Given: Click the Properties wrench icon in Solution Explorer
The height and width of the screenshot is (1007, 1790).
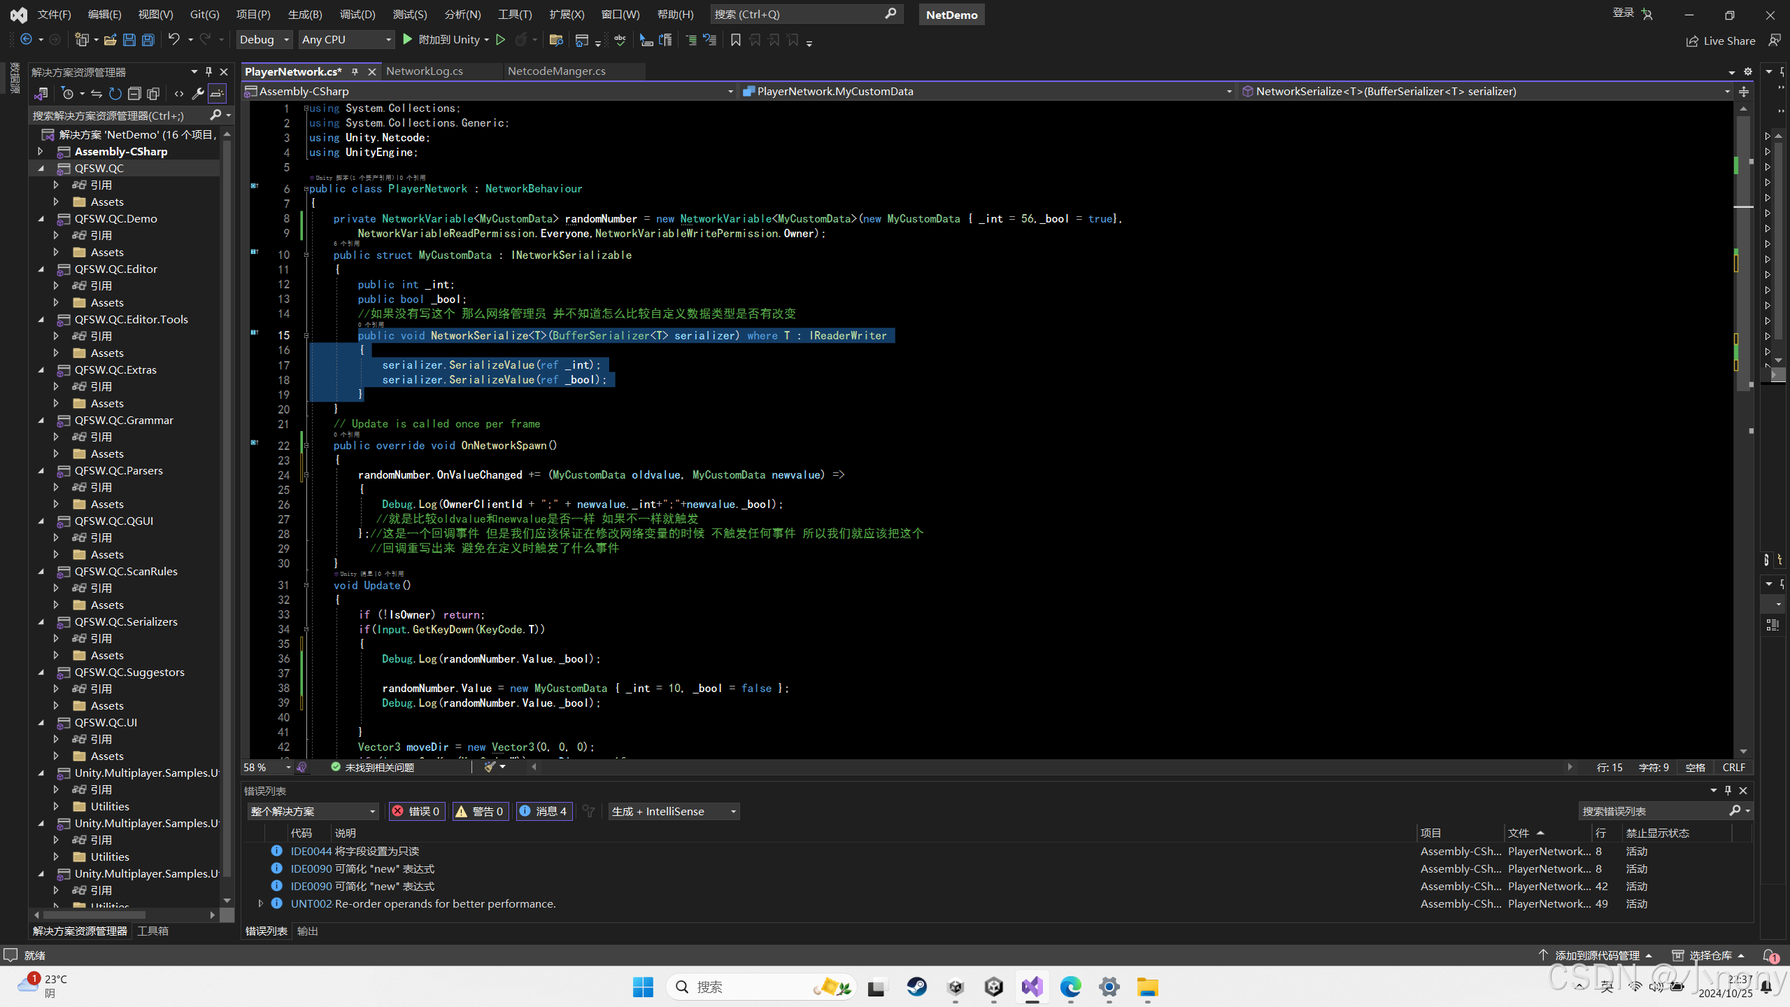Looking at the screenshot, I should click(198, 94).
